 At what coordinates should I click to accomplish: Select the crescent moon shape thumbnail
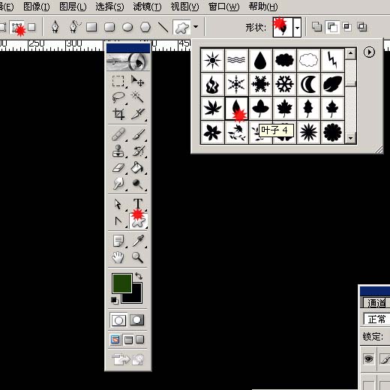[308, 84]
